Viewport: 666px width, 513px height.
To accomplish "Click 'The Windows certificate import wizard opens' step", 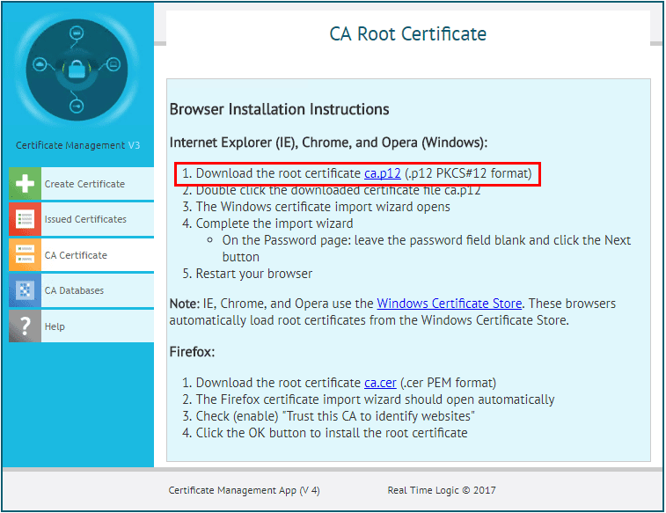I will [323, 207].
